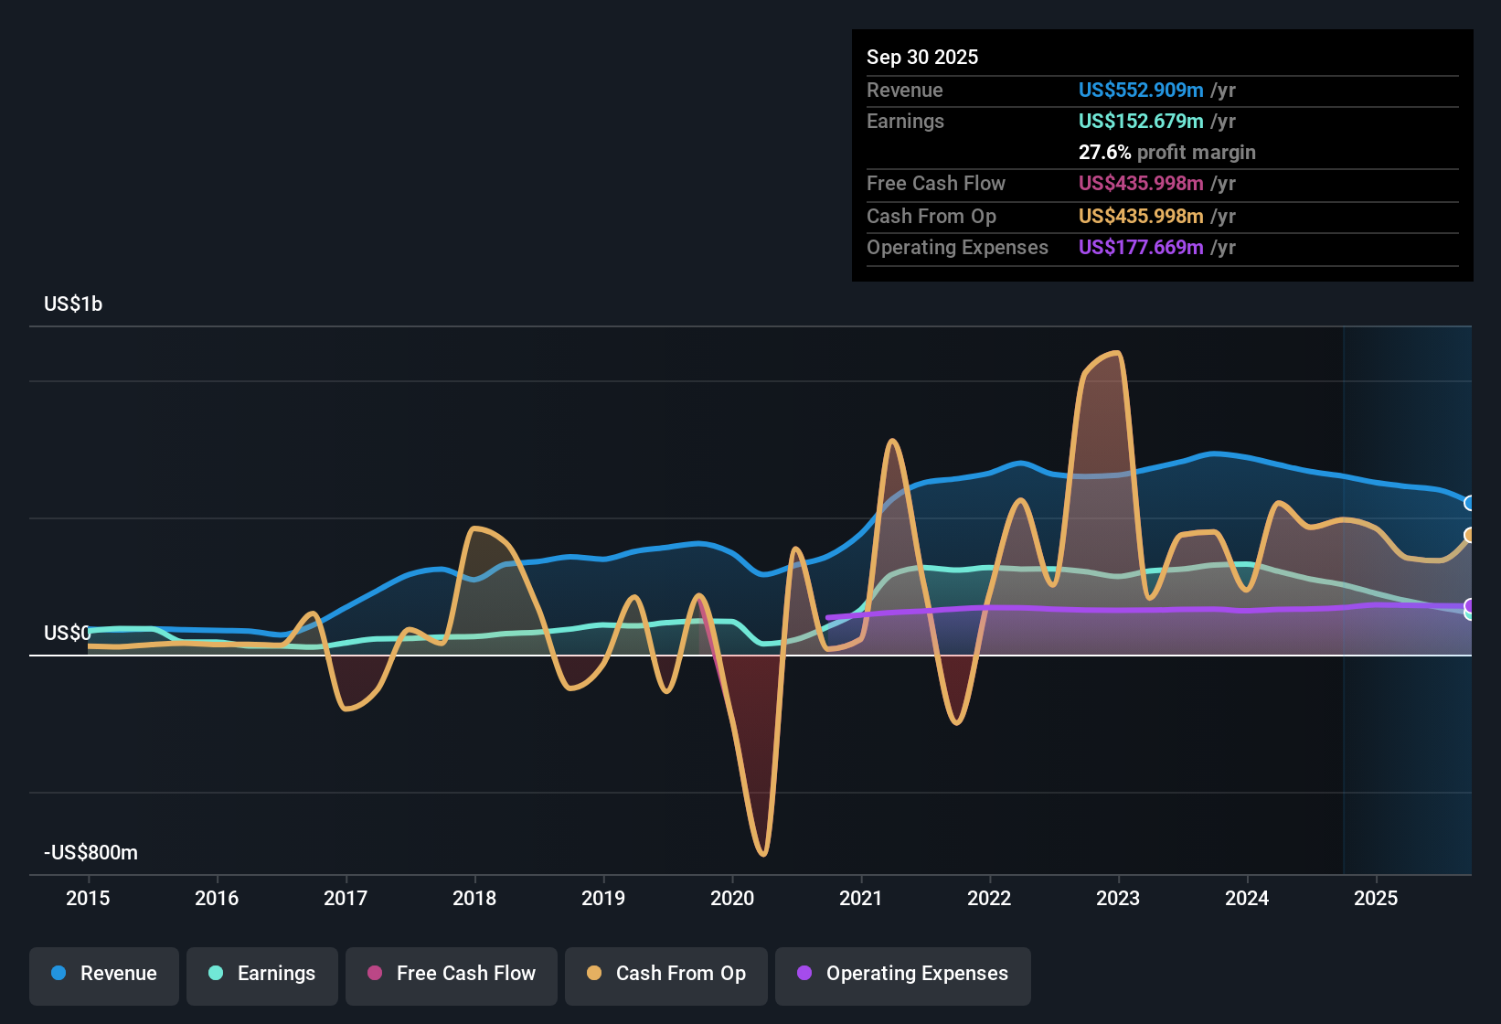Click the teal Earnings legend dot
1501x1024 pixels.
tap(216, 974)
